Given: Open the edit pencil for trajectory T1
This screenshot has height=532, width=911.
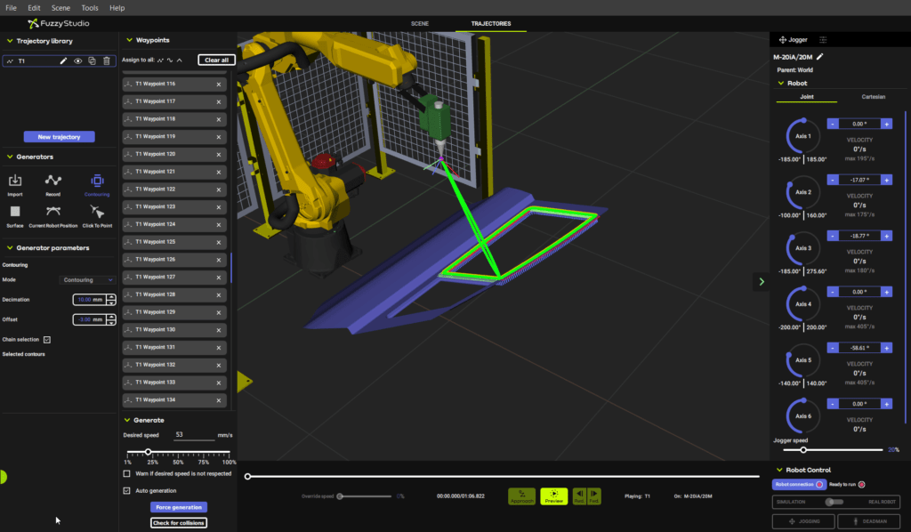Looking at the screenshot, I should click(63, 60).
